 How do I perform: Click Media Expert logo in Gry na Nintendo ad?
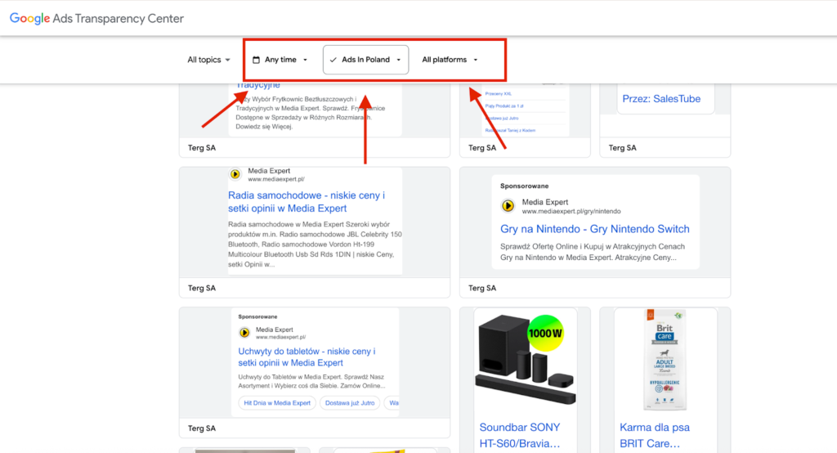tap(508, 206)
